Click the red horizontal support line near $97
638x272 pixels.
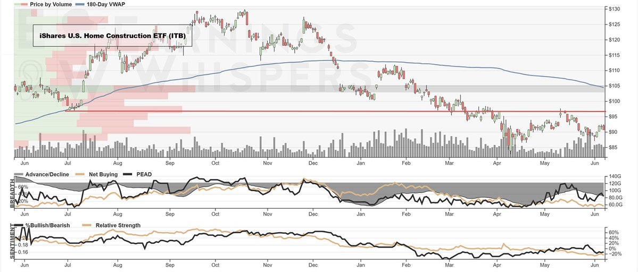[336, 111]
